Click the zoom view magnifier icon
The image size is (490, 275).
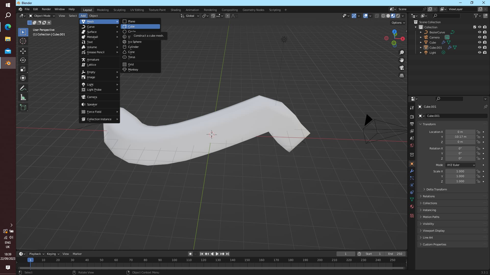pos(402,52)
